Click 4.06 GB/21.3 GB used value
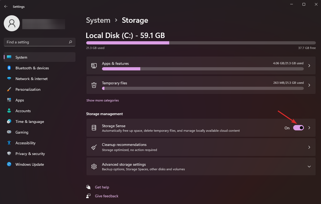321x204 pixels. [288, 63]
